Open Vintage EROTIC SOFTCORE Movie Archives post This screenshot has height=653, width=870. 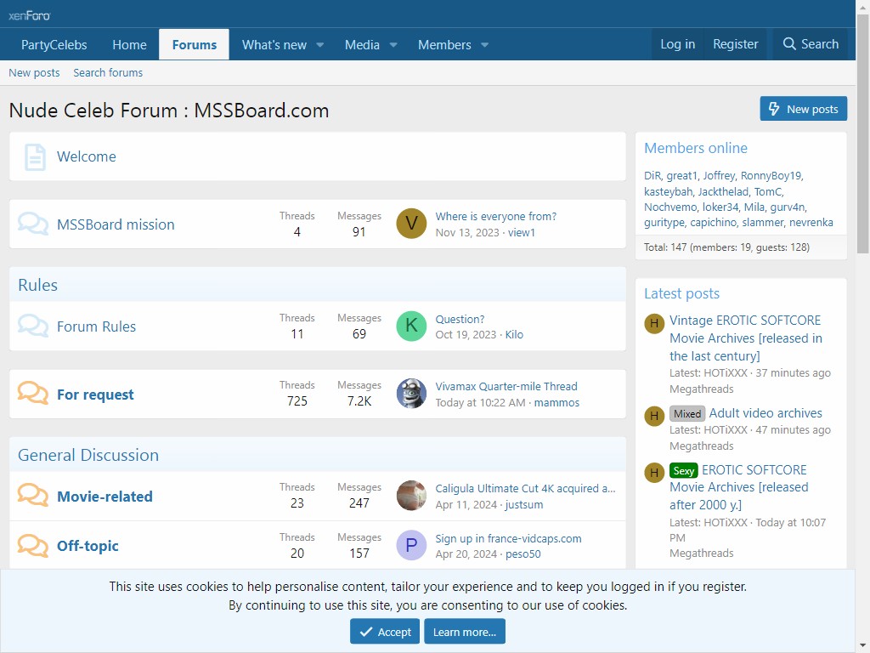click(746, 338)
